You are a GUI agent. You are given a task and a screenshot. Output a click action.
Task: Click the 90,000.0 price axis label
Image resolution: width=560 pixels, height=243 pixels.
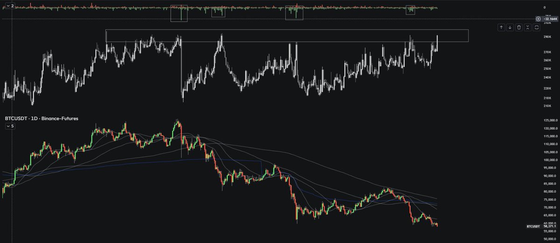[x=550, y=176]
